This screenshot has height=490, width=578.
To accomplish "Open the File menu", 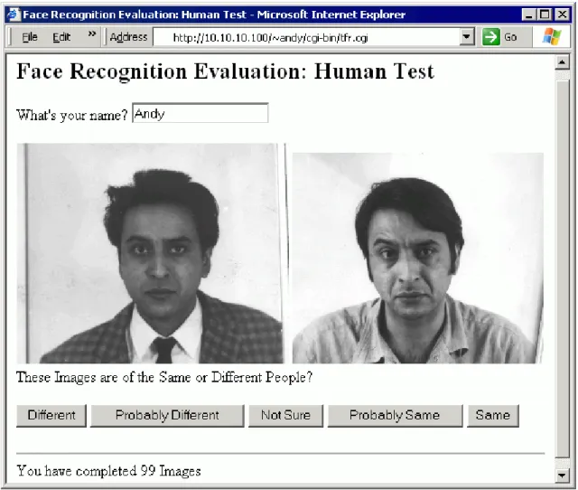I will (x=30, y=37).
